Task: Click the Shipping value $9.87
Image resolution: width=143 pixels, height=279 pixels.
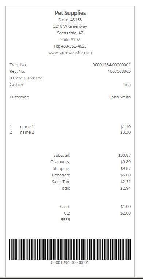Action: tap(125, 168)
